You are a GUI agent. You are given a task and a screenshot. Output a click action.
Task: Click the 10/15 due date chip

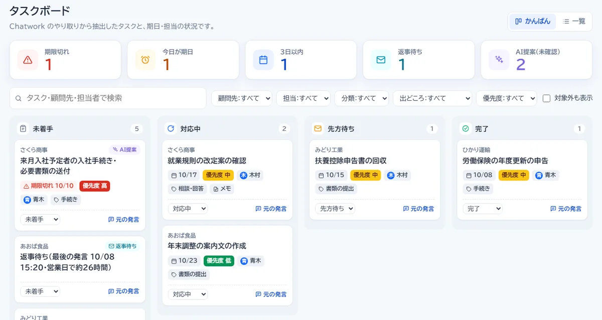coord(331,175)
